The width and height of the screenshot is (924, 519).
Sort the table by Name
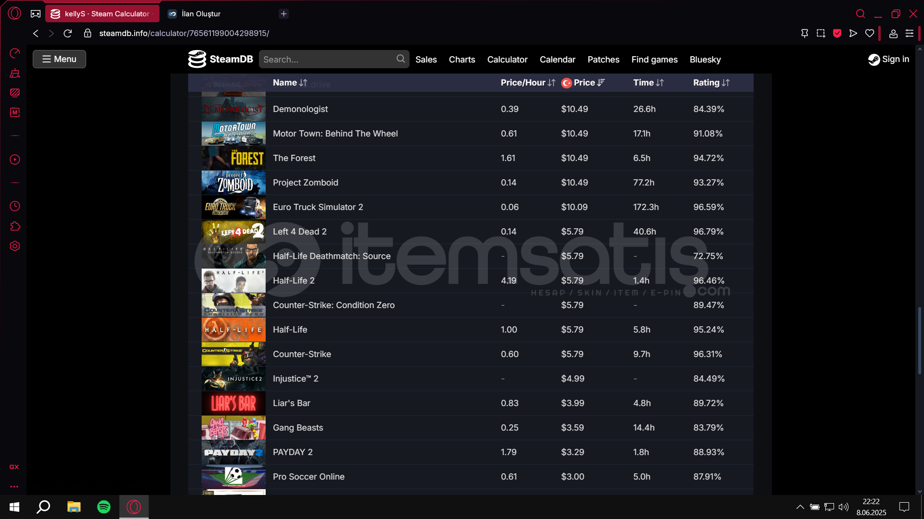pyautogui.click(x=290, y=83)
